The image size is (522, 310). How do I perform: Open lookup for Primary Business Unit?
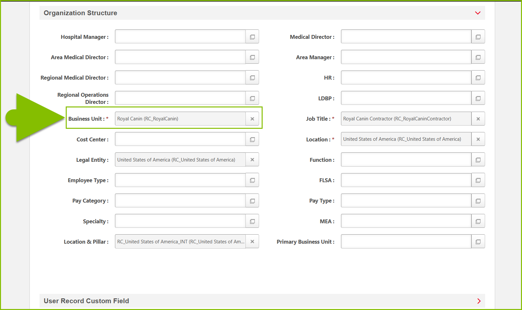point(478,242)
